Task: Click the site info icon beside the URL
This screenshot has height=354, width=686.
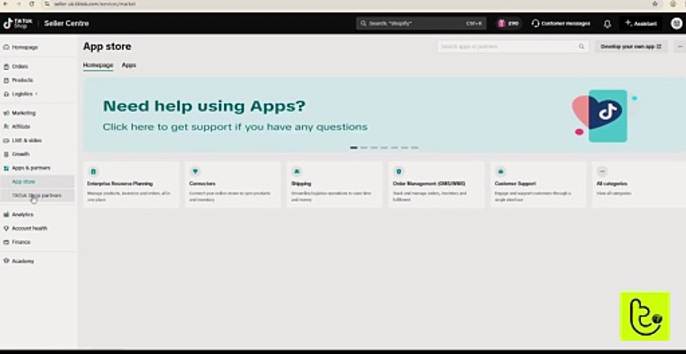Action: tap(47, 3)
